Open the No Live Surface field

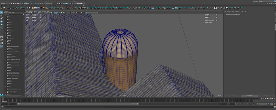[49, 3]
